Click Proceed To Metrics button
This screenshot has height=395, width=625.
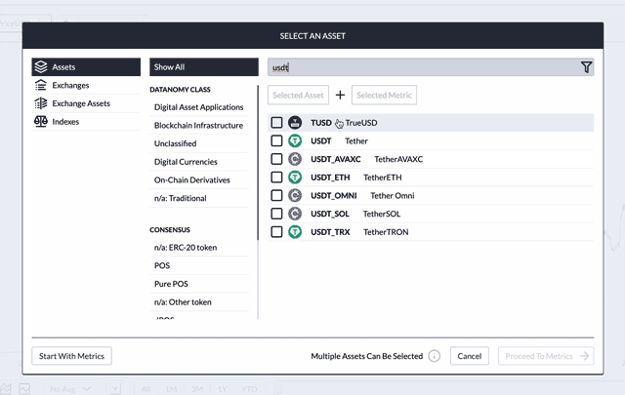tap(546, 356)
